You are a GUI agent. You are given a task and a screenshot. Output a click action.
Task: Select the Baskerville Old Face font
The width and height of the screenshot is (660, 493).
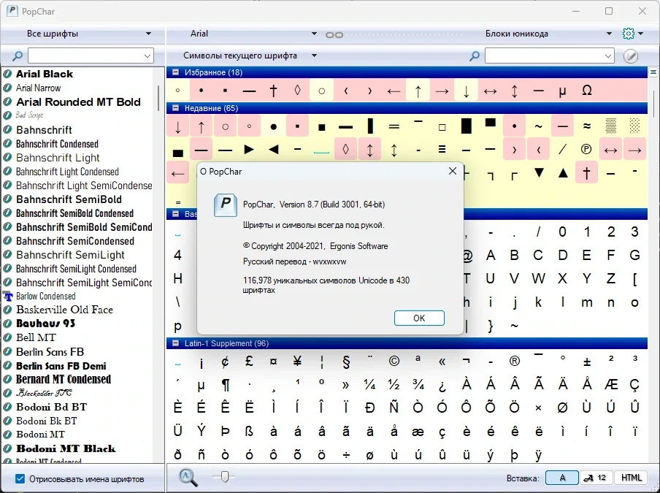(64, 310)
